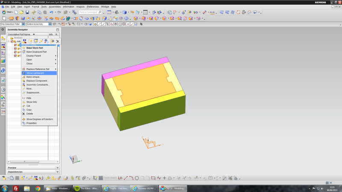Screen dimensions: 342x192
Task: Open the context menu's Open submenu
Action: (39, 60)
